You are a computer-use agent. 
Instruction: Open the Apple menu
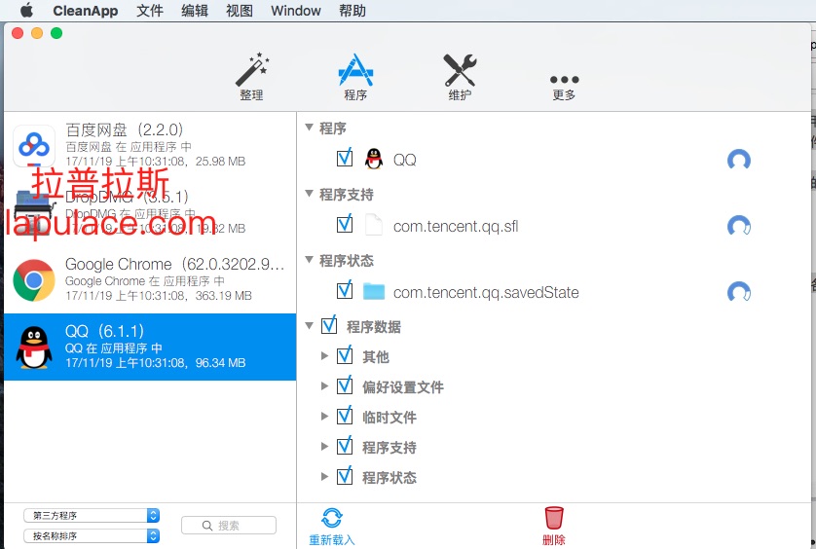(26, 11)
